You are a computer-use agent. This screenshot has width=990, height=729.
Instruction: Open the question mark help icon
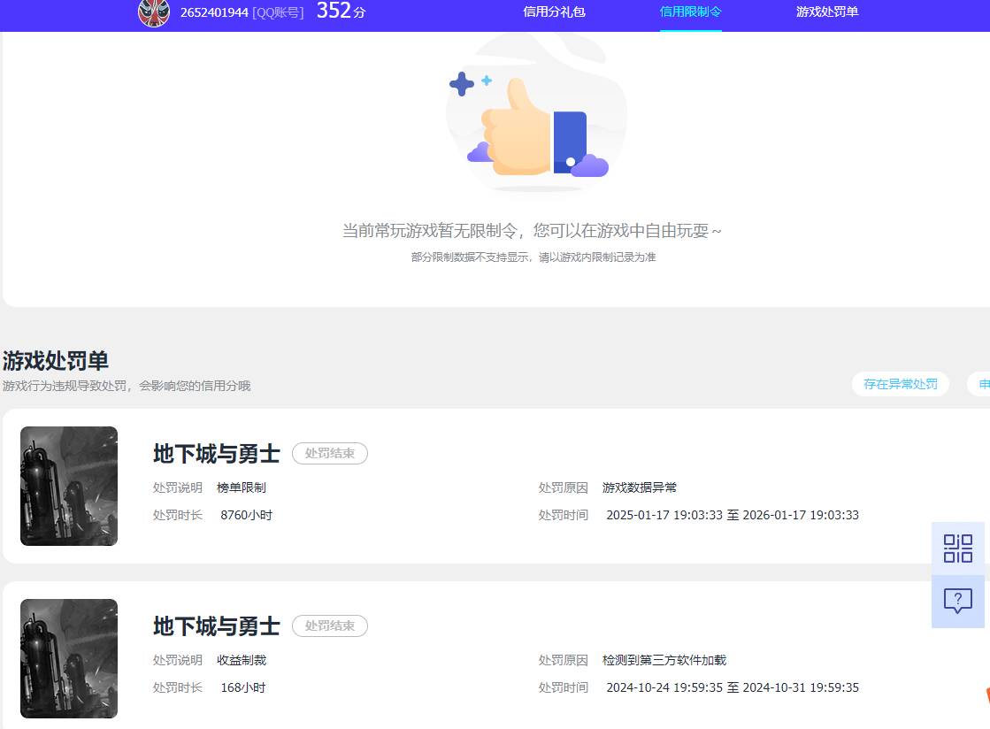pyautogui.click(x=957, y=602)
